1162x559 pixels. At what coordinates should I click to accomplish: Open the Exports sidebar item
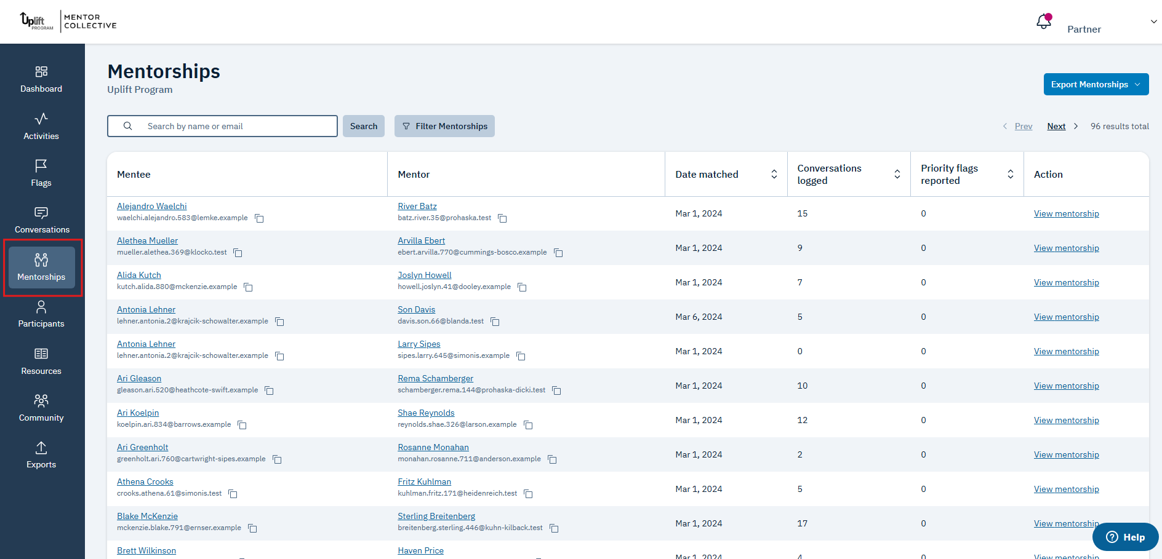tap(41, 456)
